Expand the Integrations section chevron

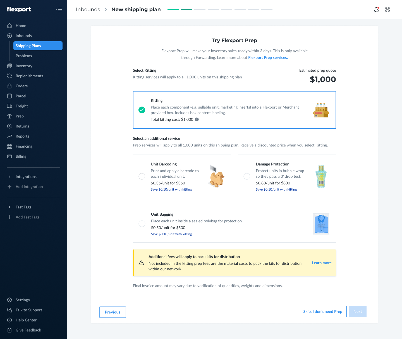click(9, 177)
